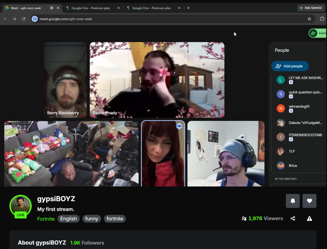This screenshot has height=249, width=327.
Task: Click the fortnite tag
Action: 115,219
